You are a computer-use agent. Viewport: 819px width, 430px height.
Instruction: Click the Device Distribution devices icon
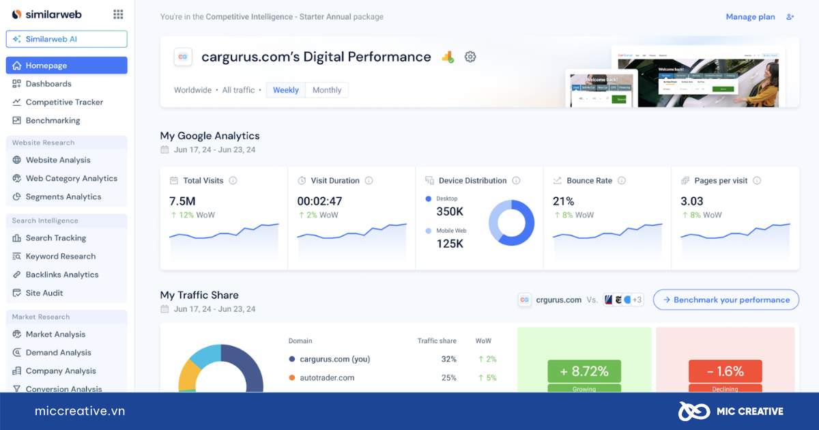click(x=429, y=181)
